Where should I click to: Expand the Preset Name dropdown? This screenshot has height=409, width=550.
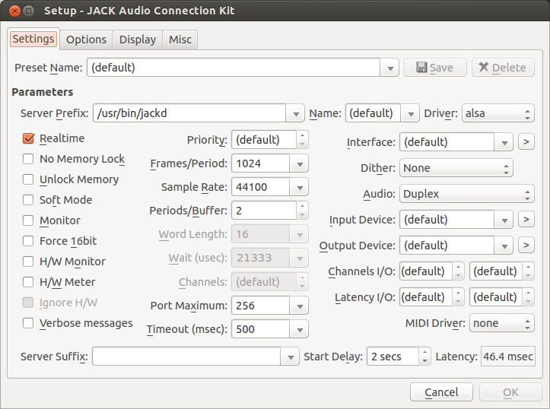click(389, 68)
